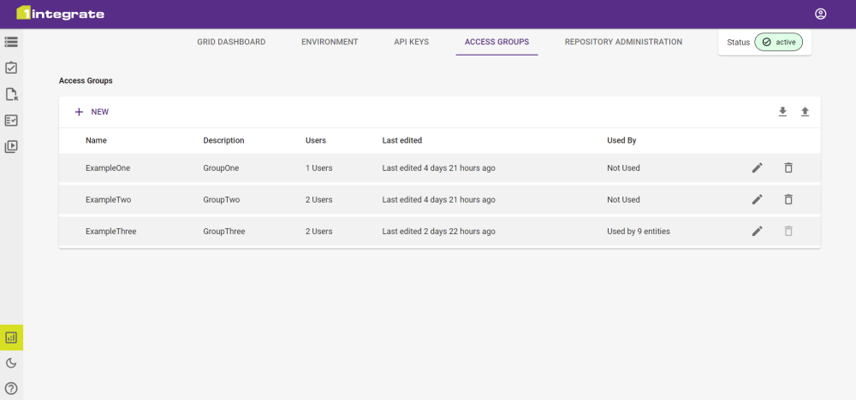Screen dimensions: 856x400
Task: Click the active status badge
Action: 778,42
